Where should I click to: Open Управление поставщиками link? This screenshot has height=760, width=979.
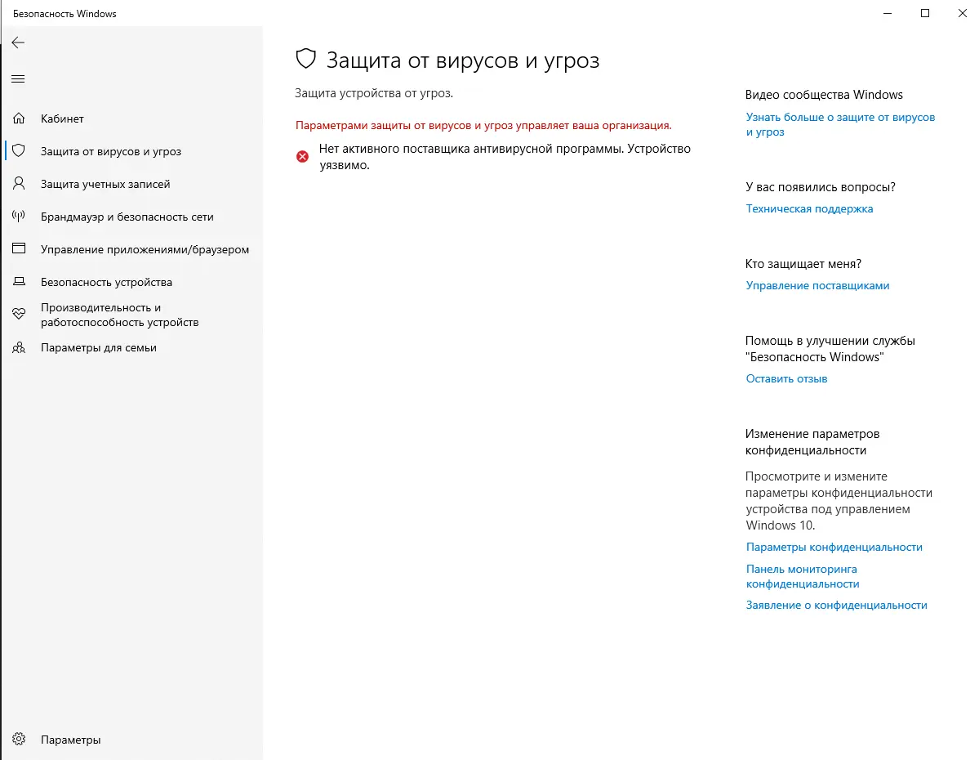817,285
